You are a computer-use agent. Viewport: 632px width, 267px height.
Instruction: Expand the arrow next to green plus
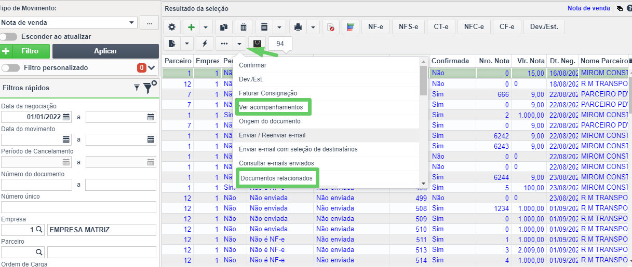[x=206, y=27]
